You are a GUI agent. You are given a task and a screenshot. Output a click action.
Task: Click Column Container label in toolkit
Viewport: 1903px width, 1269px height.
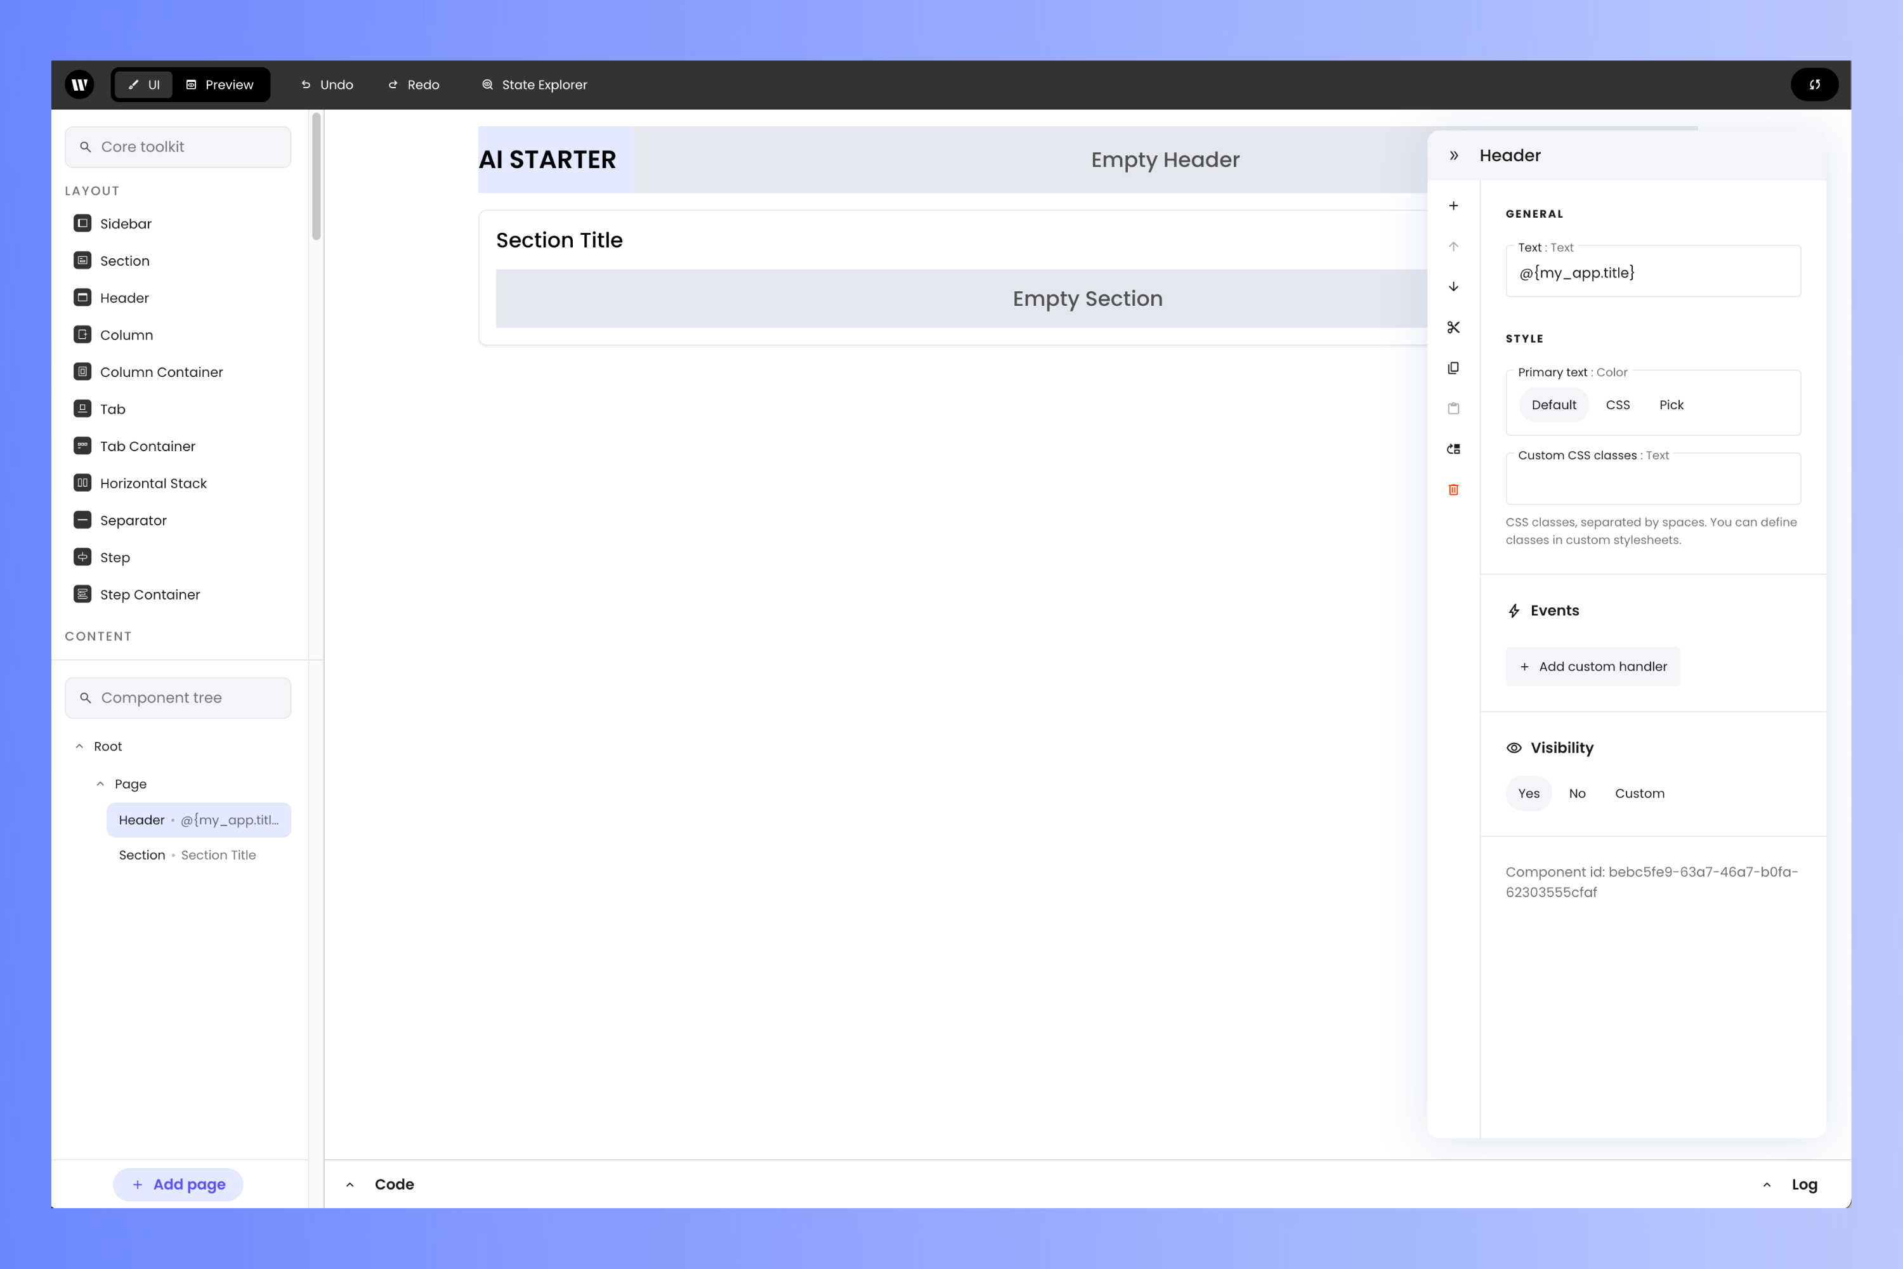pos(161,371)
